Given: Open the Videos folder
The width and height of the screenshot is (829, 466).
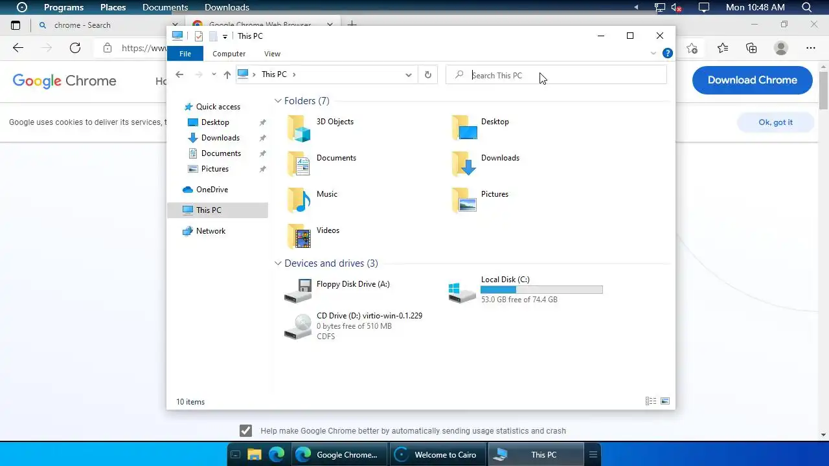Looking at the screenshot, I should [313, 236].
